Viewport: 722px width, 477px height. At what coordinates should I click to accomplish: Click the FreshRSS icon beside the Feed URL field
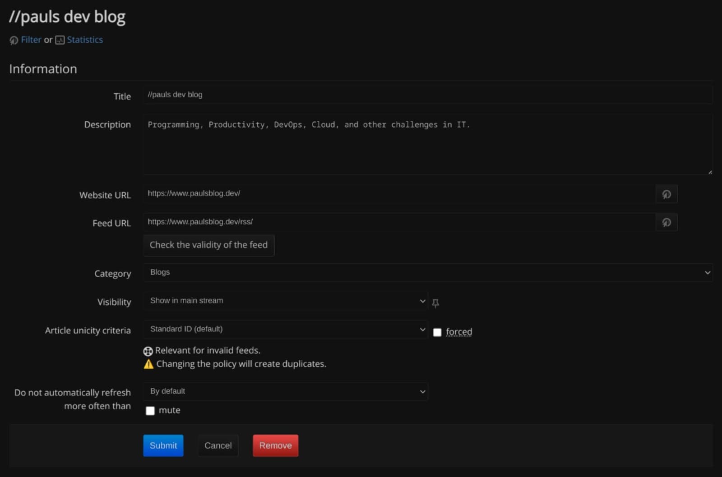666,222
